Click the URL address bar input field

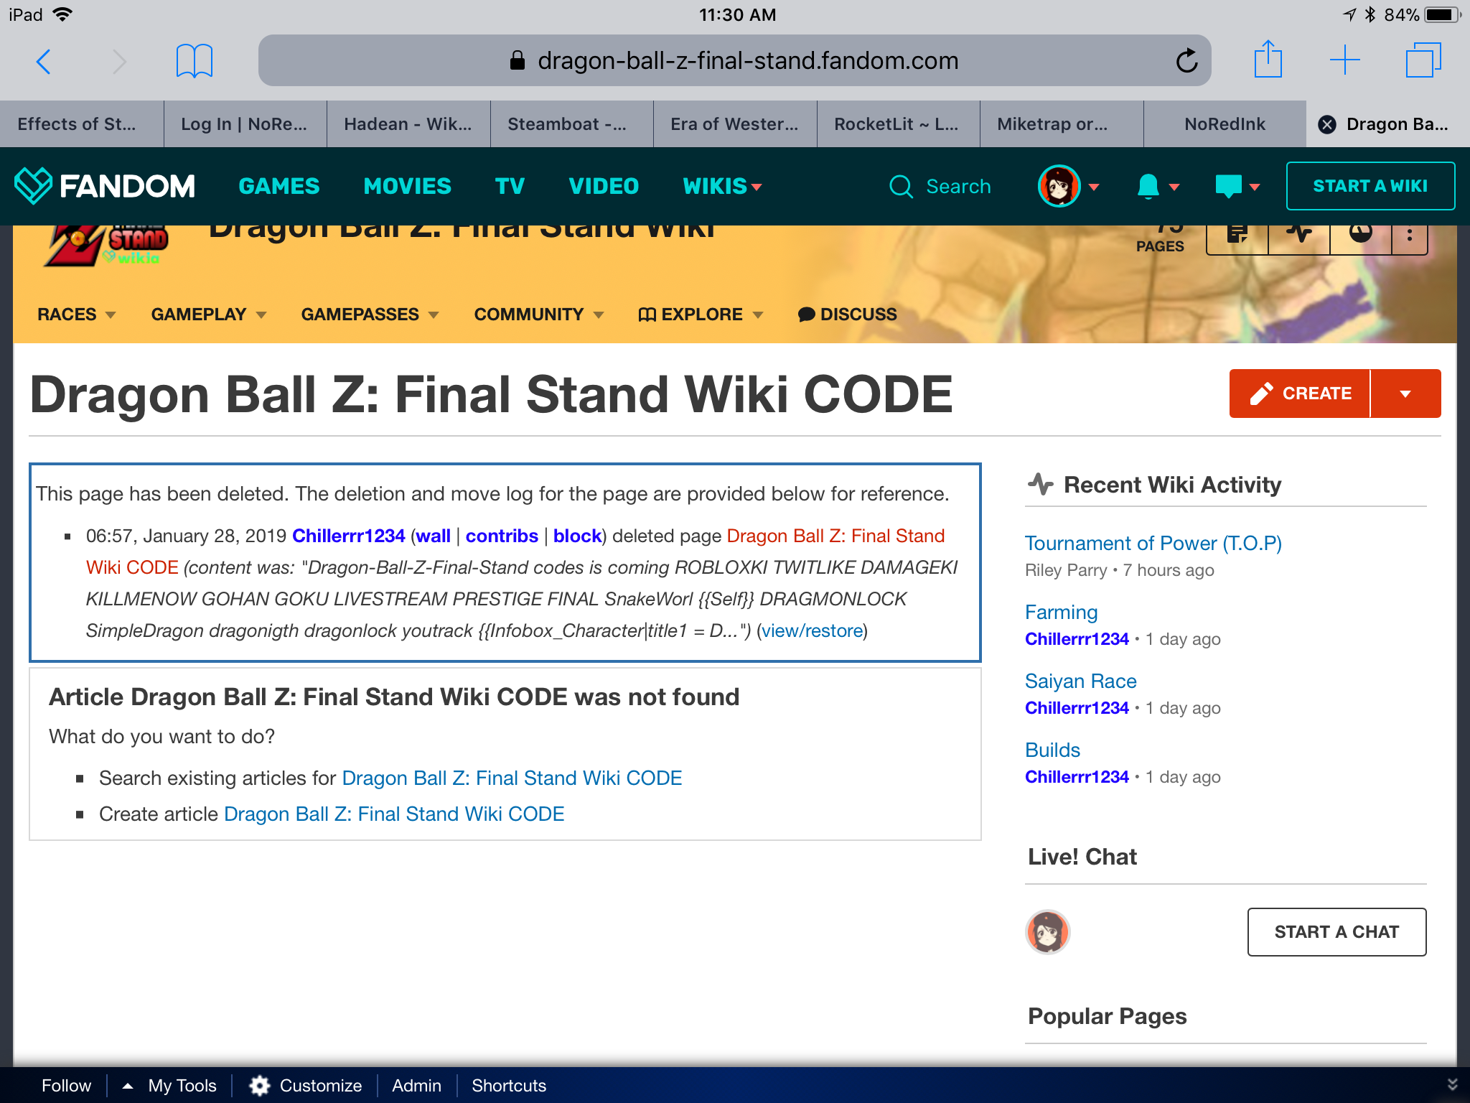click(x=734, y=60)
